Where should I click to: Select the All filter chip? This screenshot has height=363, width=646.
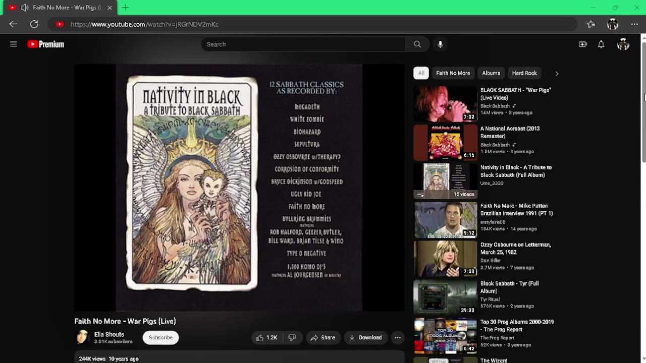[x=421, y=73]
